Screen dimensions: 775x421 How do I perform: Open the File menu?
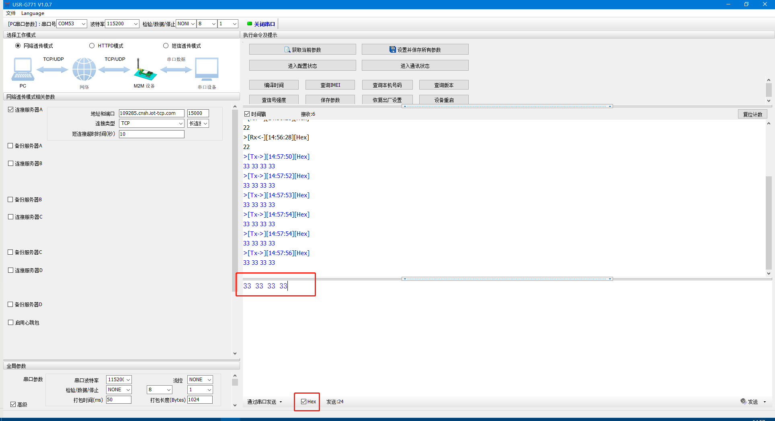pos(11,13)
